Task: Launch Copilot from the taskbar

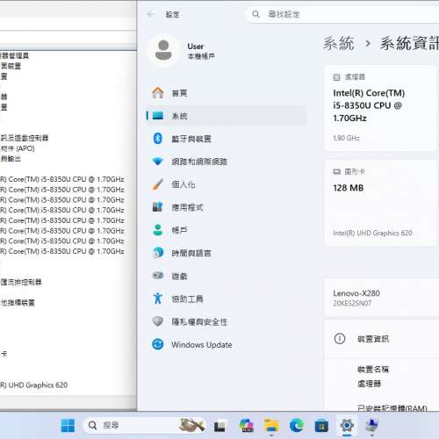Action: pos(246,425)
